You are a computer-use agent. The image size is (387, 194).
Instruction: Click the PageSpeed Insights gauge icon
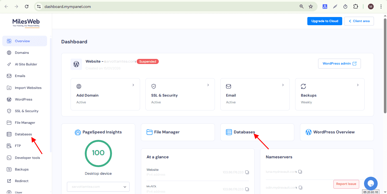[x=78, y=132]
